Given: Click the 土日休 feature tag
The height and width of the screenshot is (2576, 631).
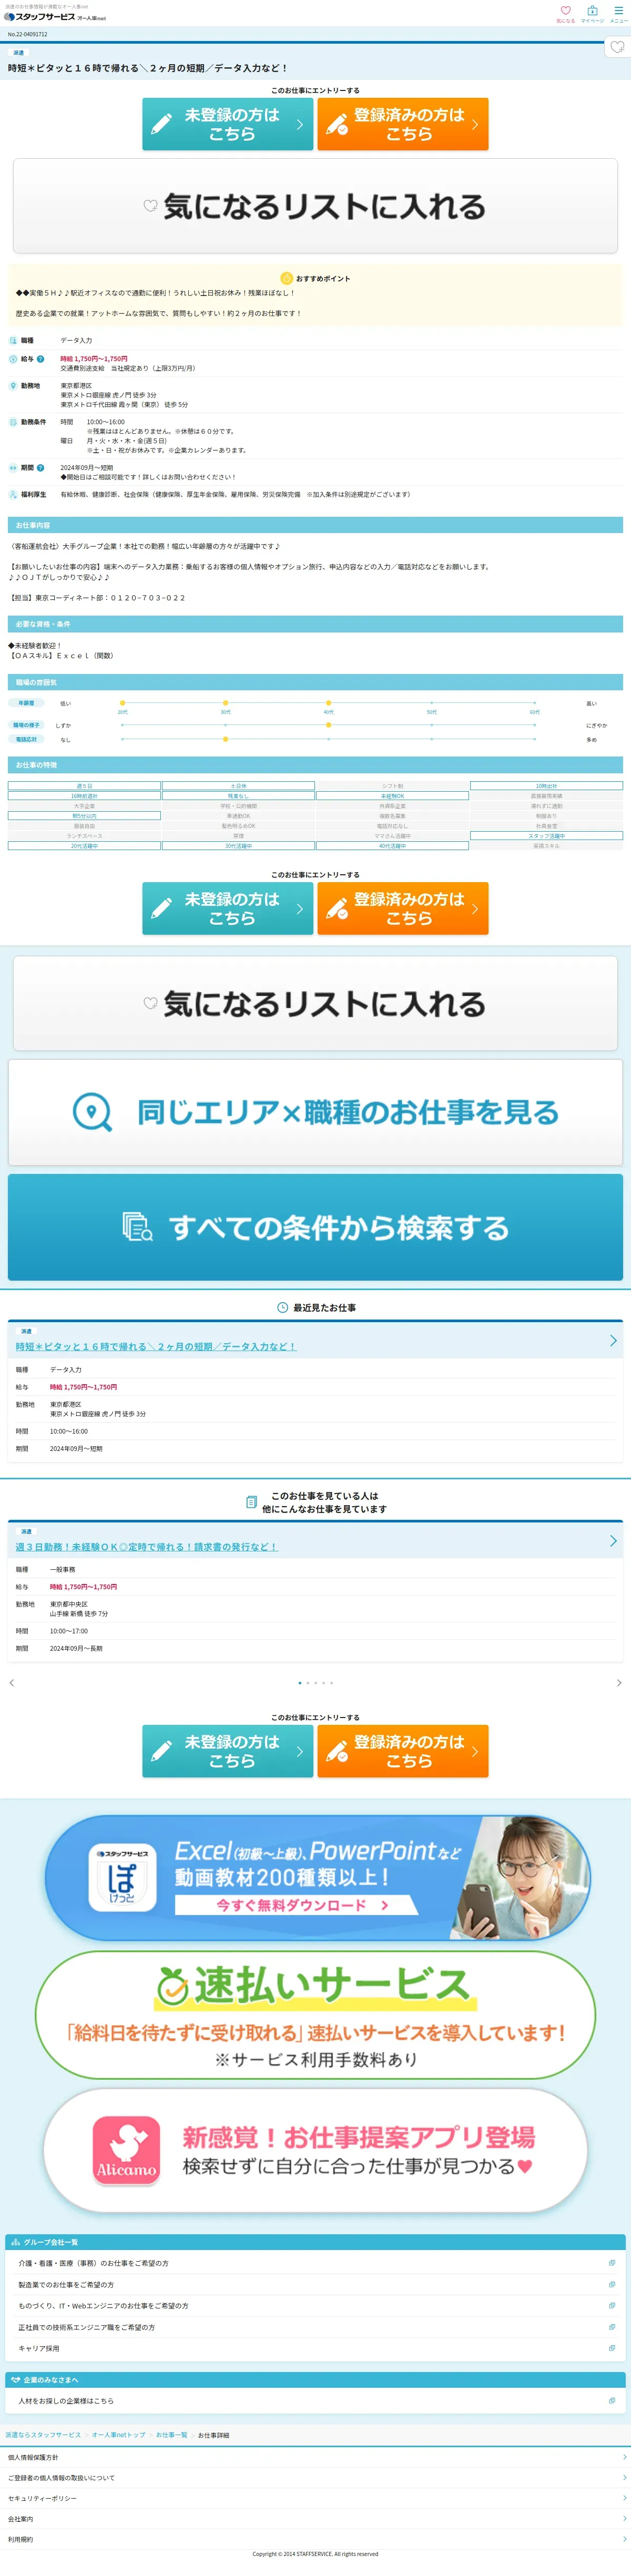Looking at the screenshot, I should pyautogui.click(x=238, y=786).
